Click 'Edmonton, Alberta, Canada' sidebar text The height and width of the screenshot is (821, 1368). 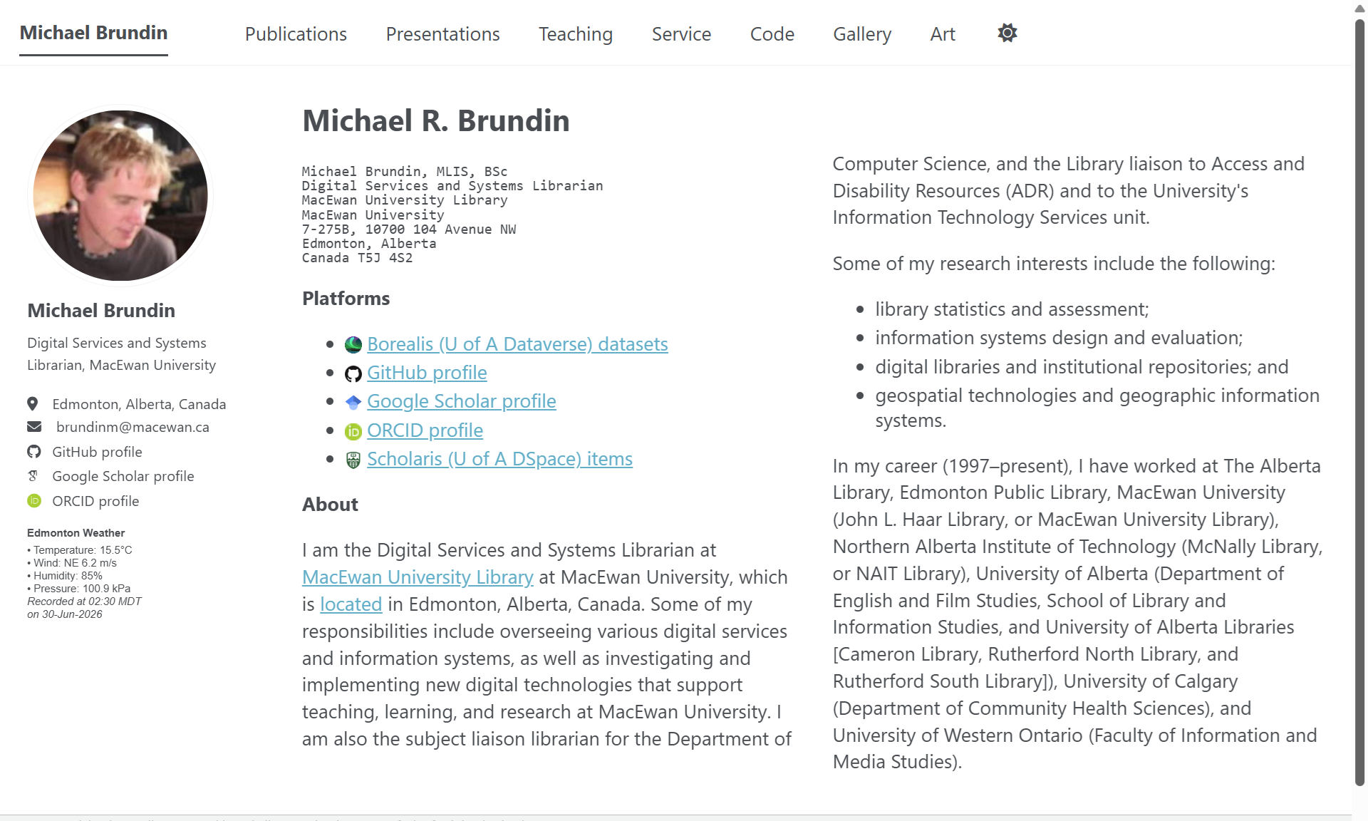(x=139, y=404)
